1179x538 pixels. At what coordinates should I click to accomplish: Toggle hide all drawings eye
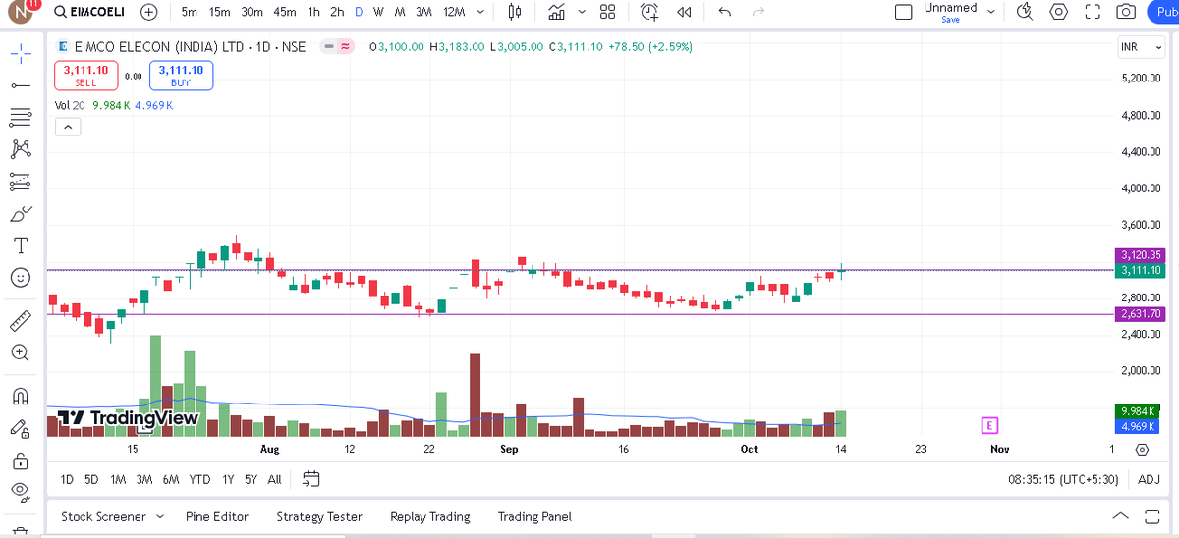21,492
